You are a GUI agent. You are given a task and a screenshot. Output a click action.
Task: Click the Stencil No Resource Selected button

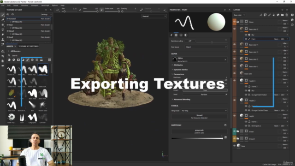coord(199,117)
